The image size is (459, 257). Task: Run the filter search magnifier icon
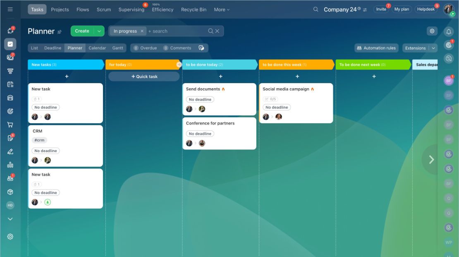coord(210,31)
